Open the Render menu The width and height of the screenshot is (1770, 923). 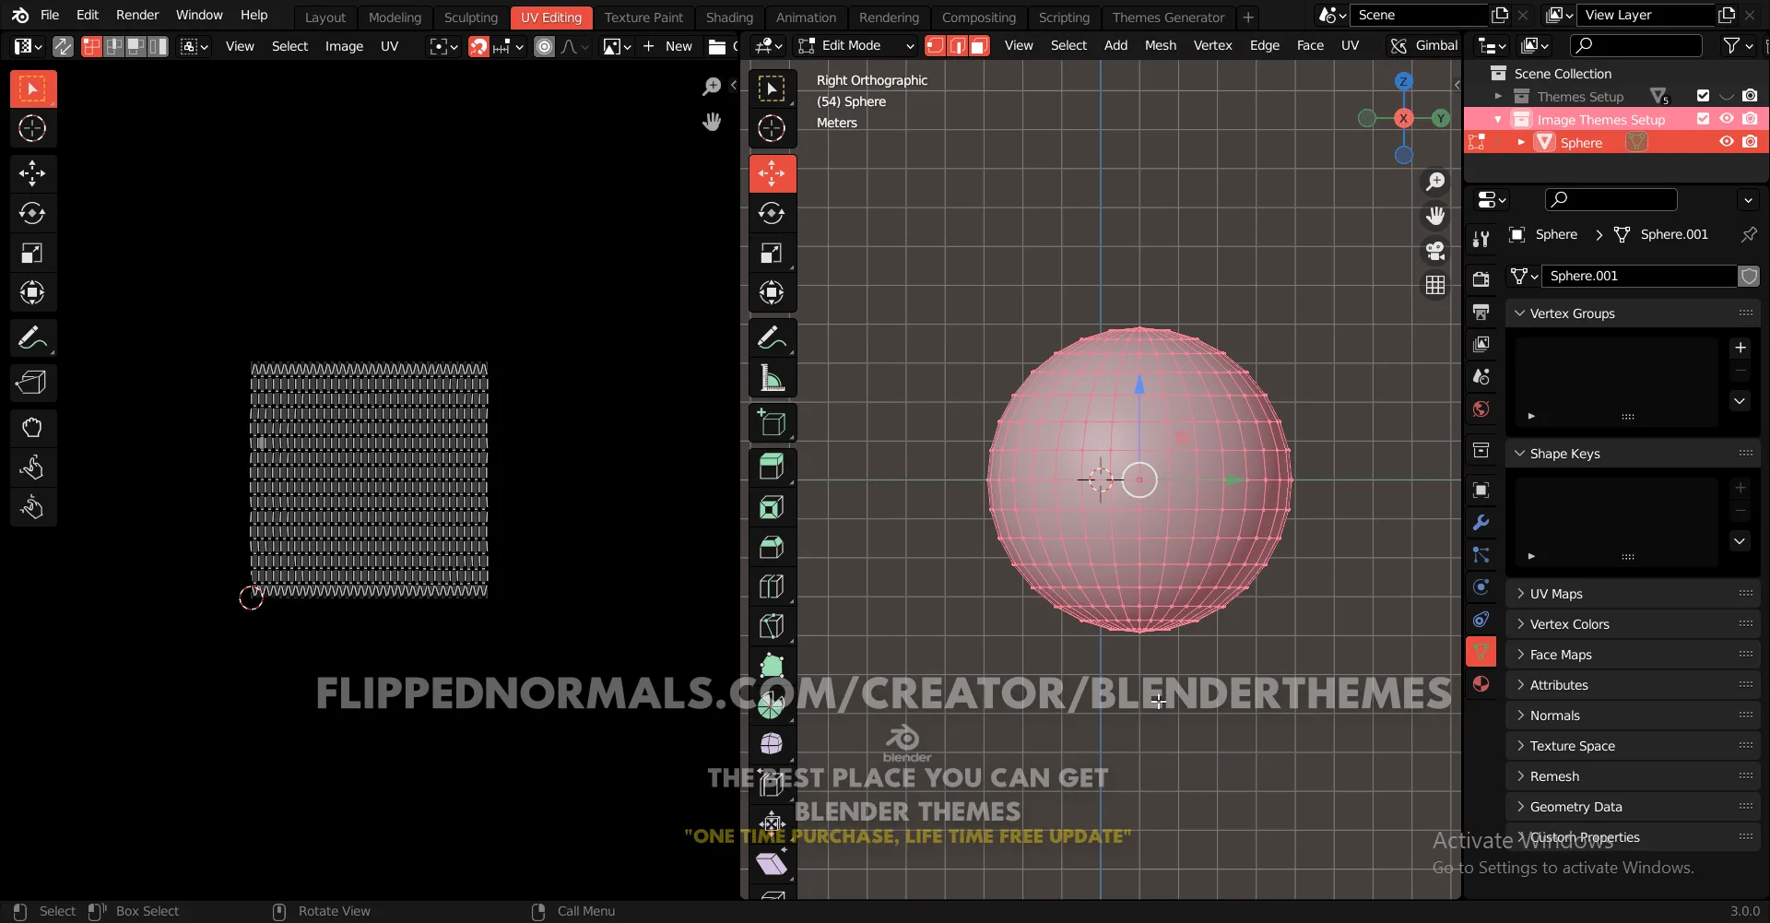click(x=137, y=15)
